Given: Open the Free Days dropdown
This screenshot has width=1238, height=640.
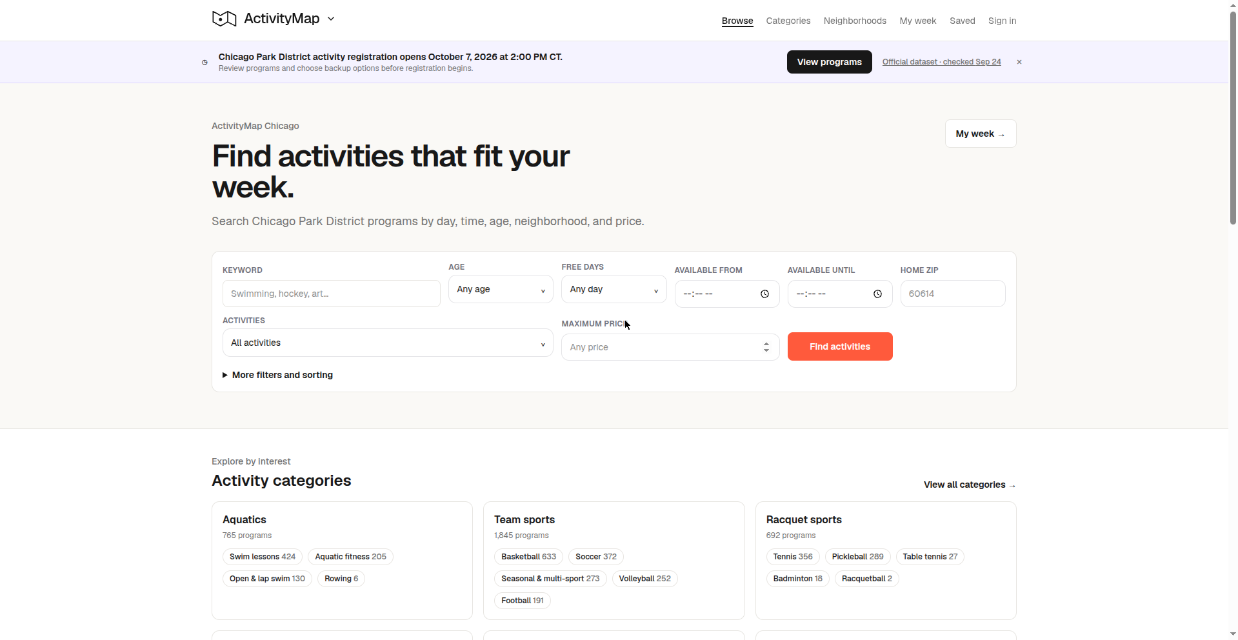Looking at the screenshot, I should tap(614, 290).
